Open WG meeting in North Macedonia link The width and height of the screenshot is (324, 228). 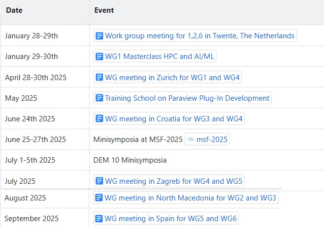(191, 198)
